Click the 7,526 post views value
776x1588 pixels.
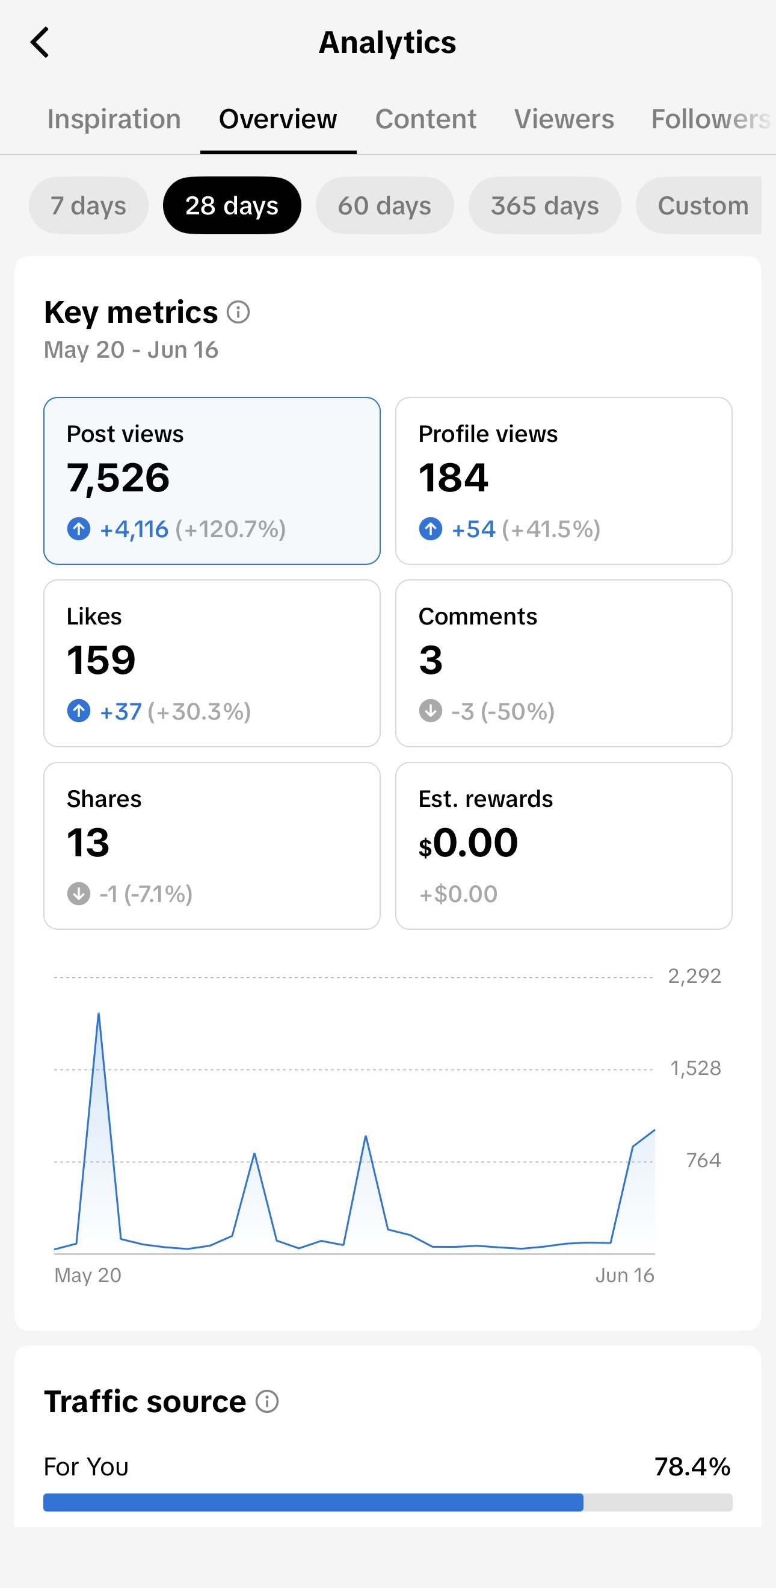coord(119,478)
